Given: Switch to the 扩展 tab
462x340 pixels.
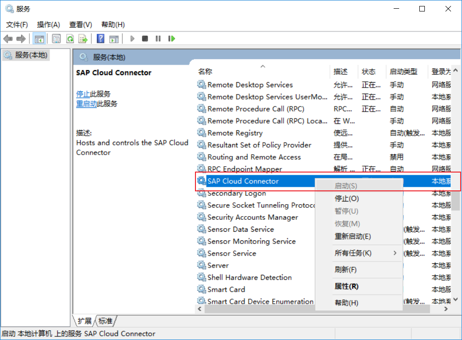Looking at the screenshot, I should click(x=84, y=321).
